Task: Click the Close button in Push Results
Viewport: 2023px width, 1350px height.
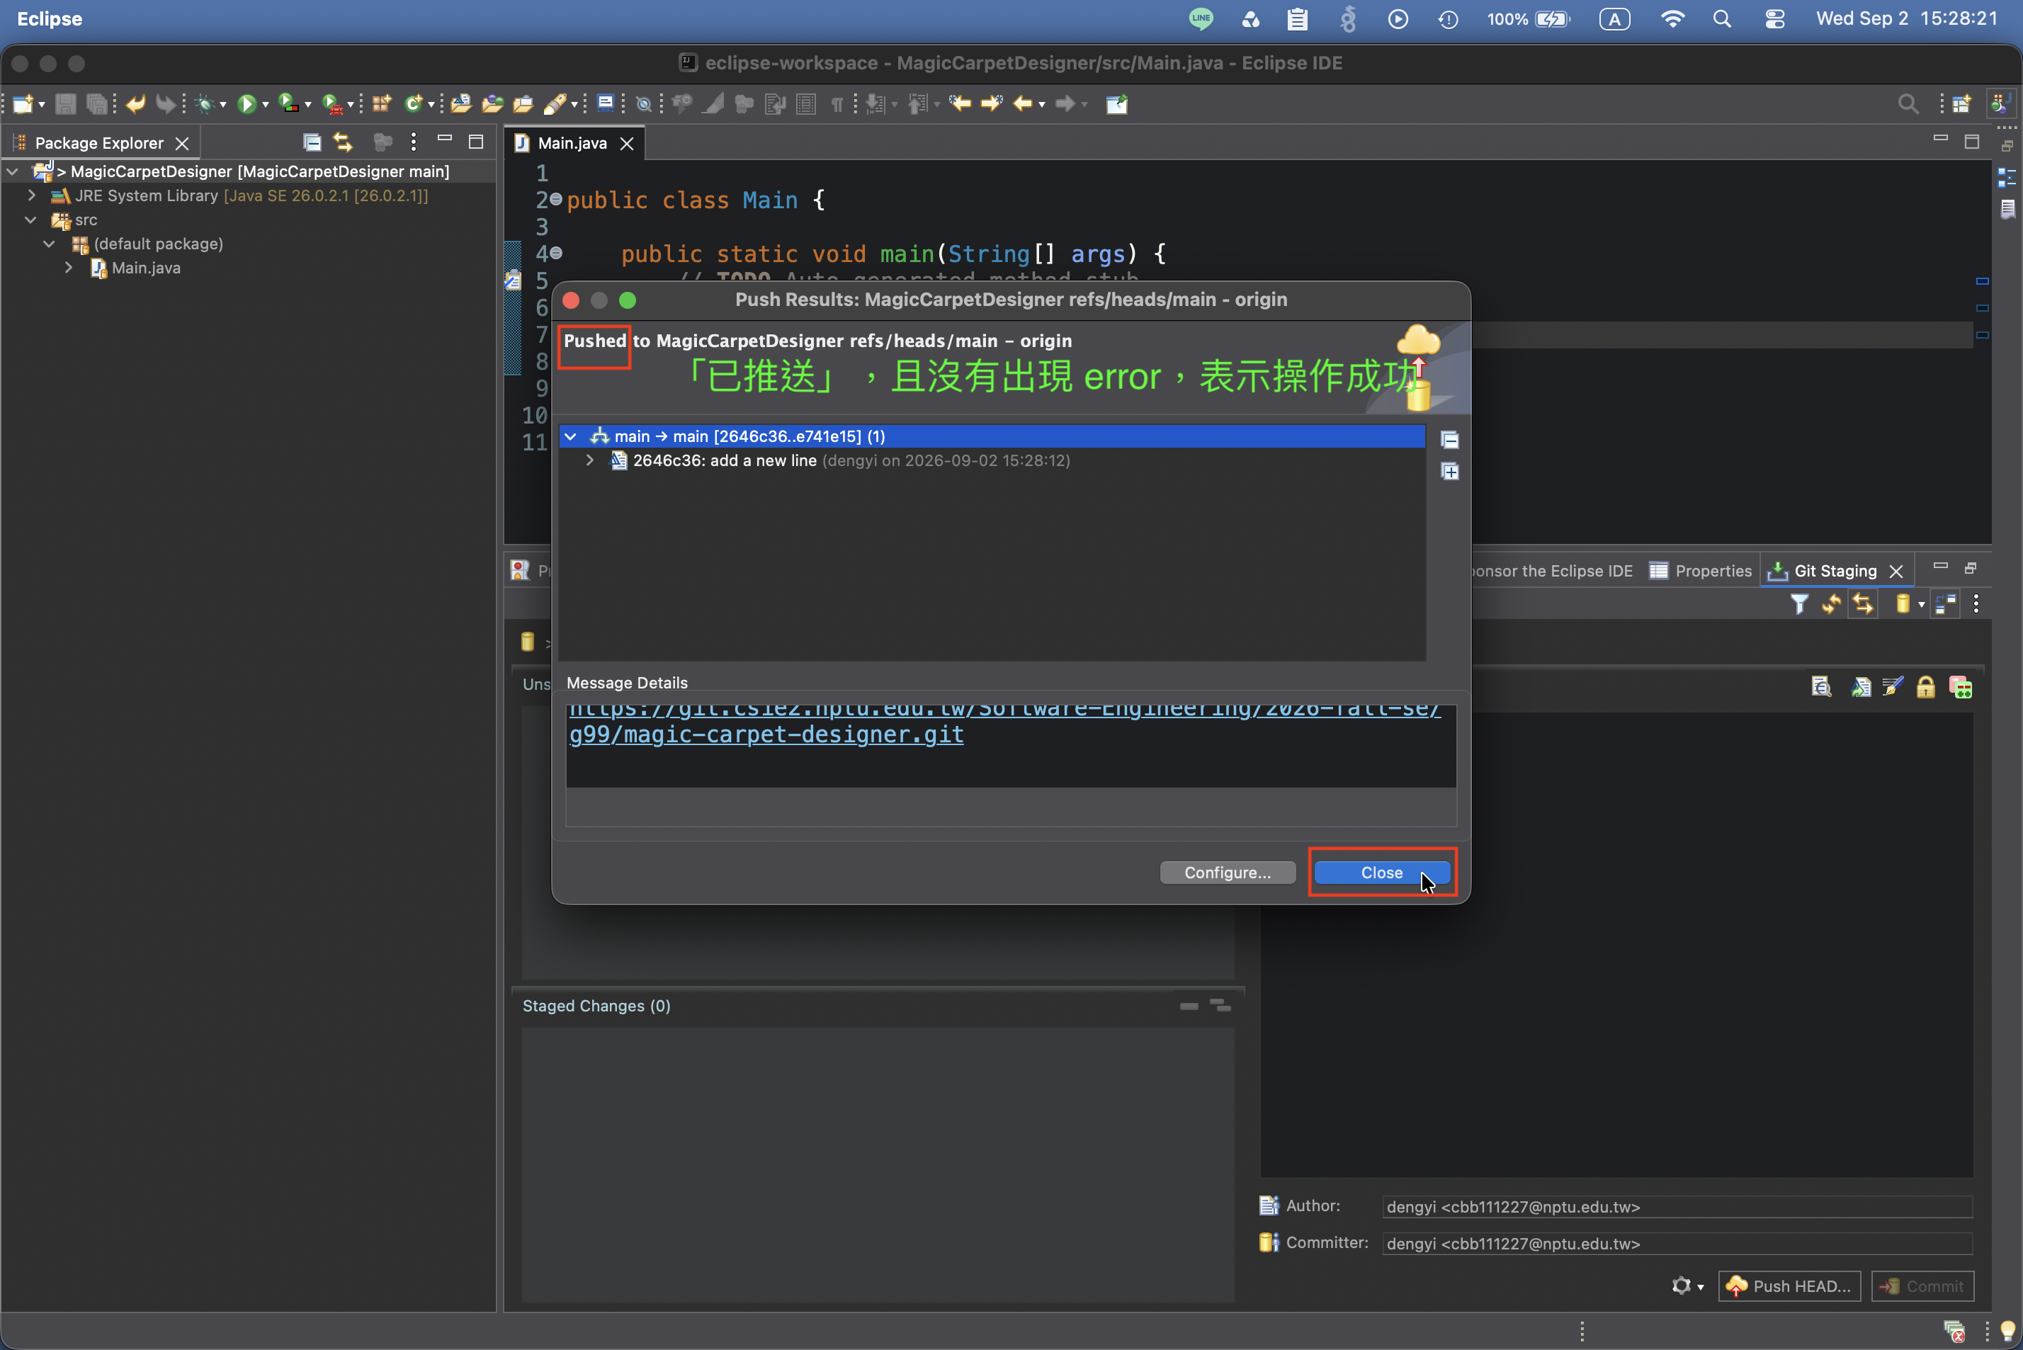Action: click(1382, 872)
